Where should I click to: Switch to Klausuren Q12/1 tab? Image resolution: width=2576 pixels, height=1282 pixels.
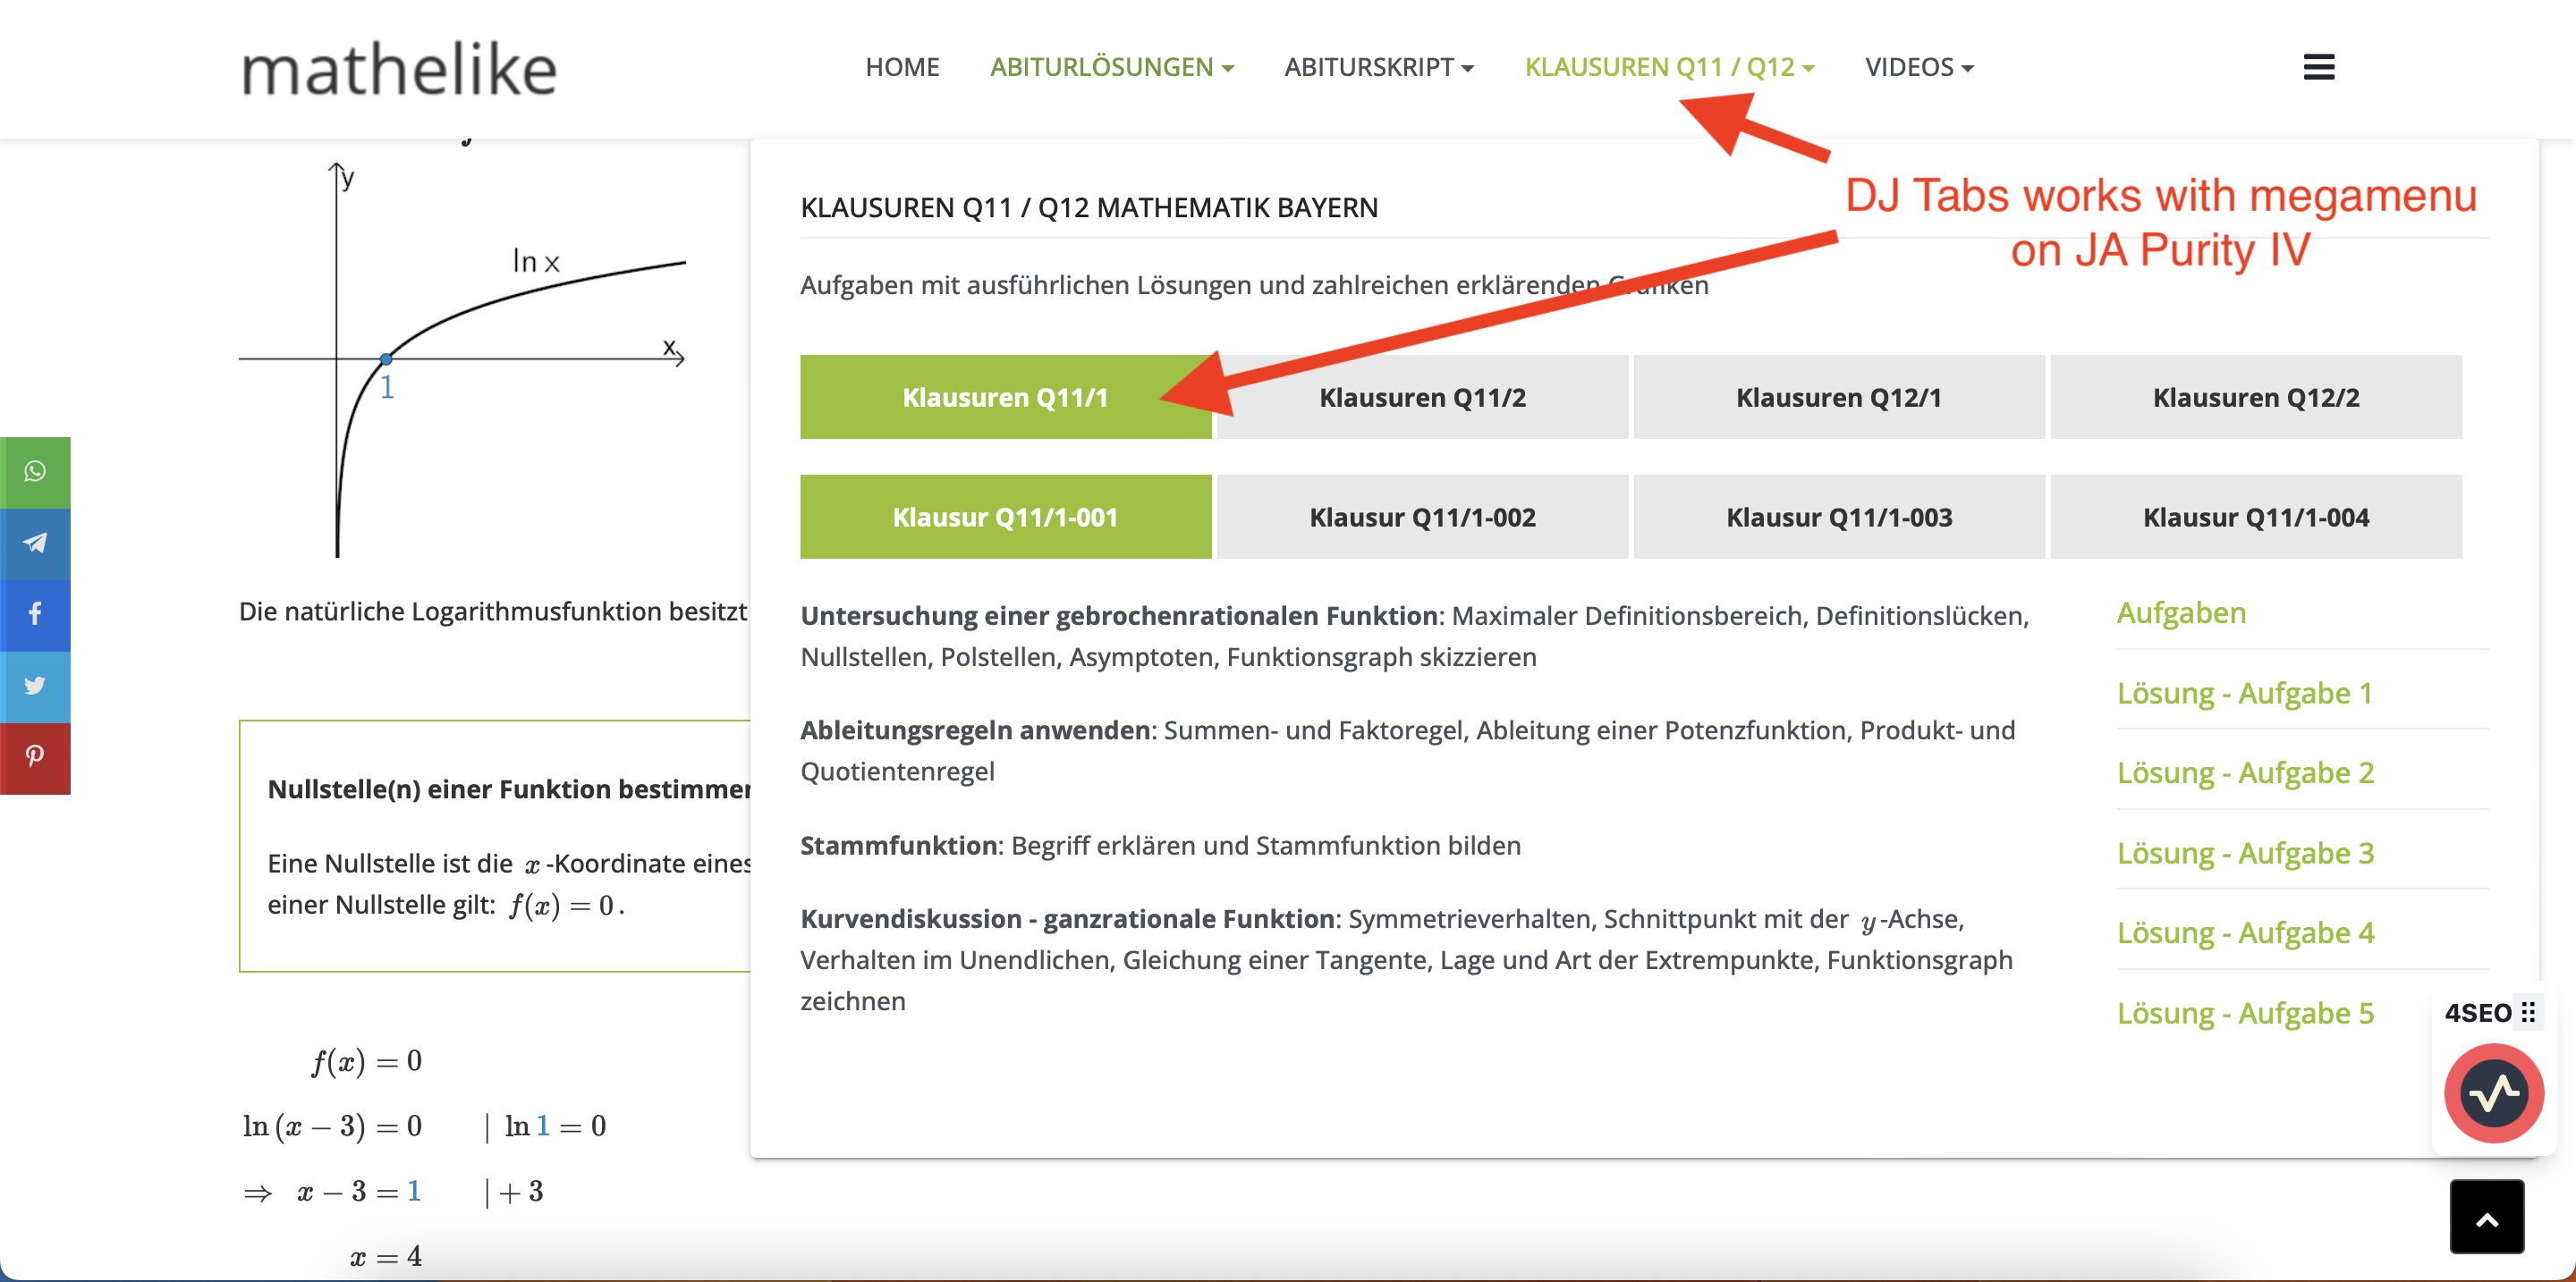pyautogui.click(x=1838, y=398)
